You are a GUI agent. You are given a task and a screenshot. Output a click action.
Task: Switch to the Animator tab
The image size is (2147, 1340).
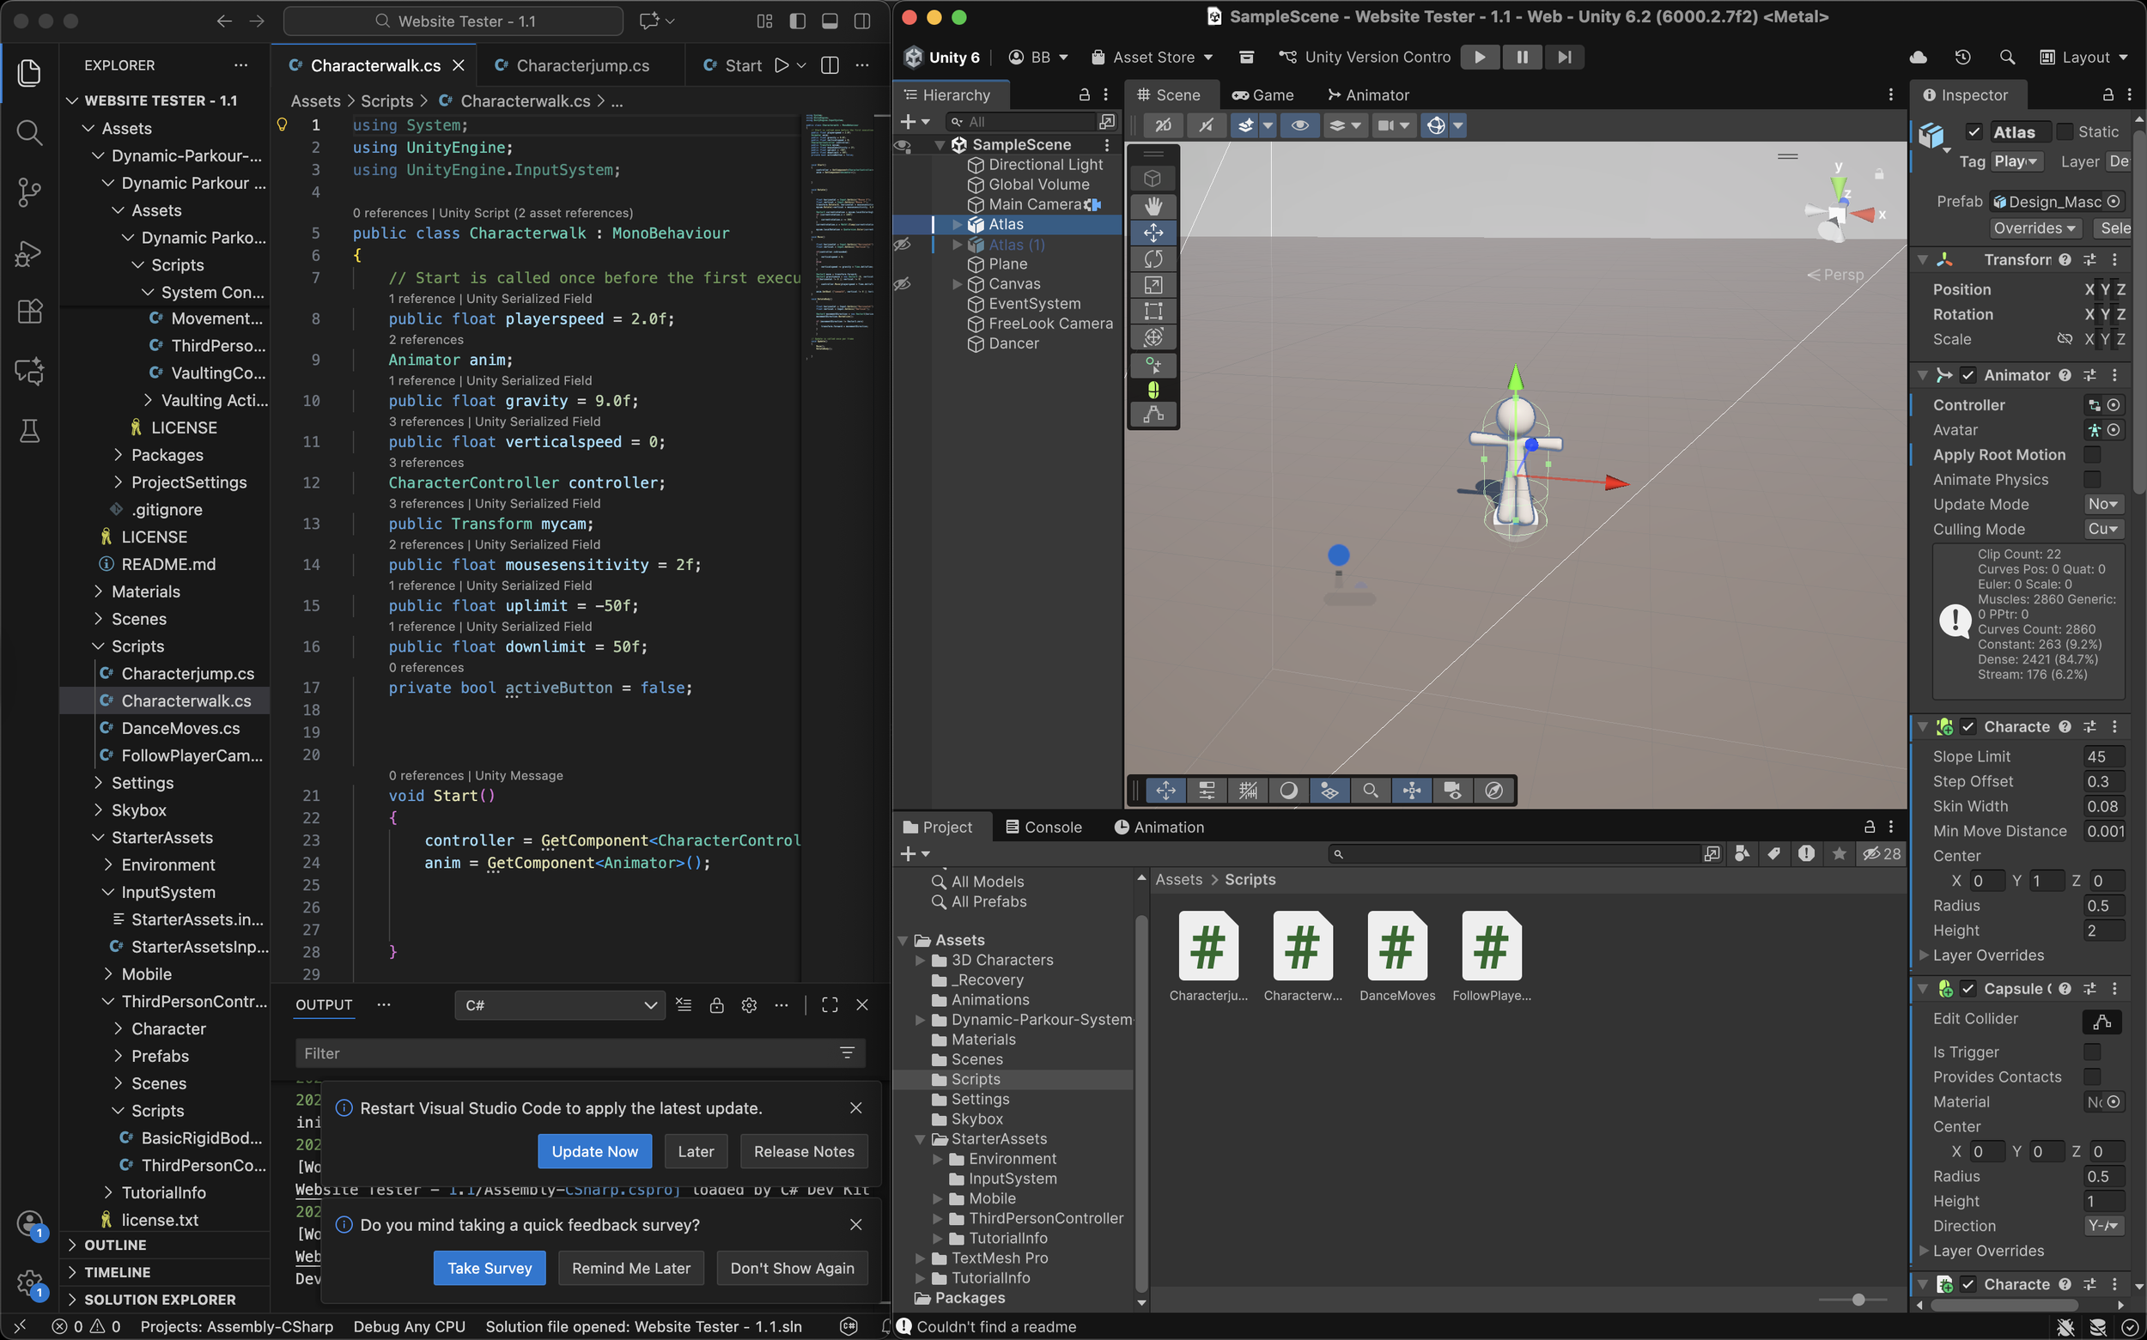[x=1368, y=94]
